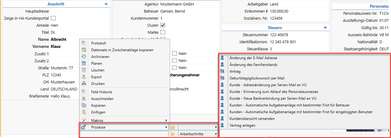
Task: Click the Identifikationsnr. value 12 345 678 901
Action: click(283, 42)
